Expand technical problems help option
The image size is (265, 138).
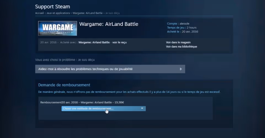[x=110, y=69]
